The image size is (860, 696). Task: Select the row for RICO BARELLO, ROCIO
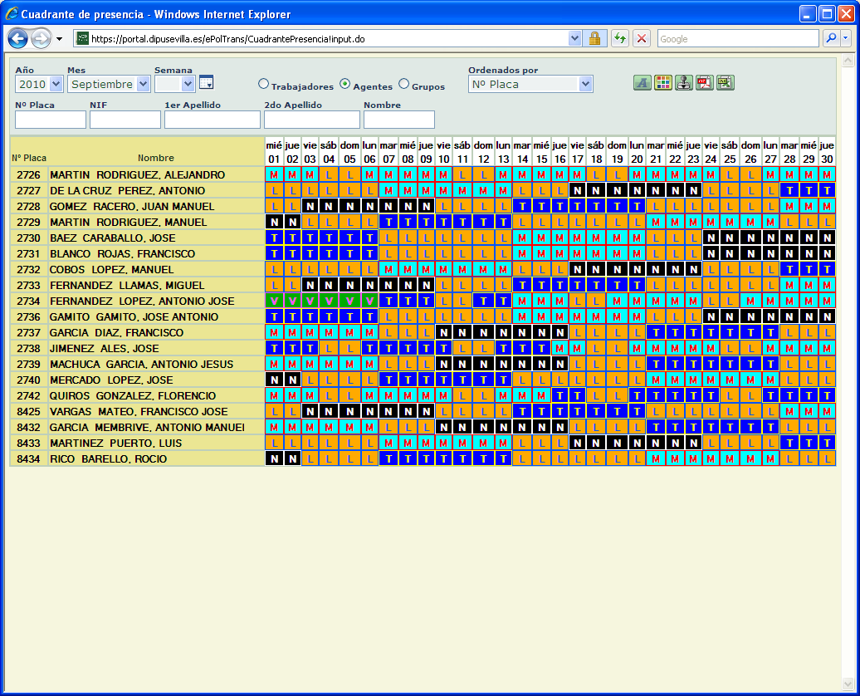[x=133, y=458]
